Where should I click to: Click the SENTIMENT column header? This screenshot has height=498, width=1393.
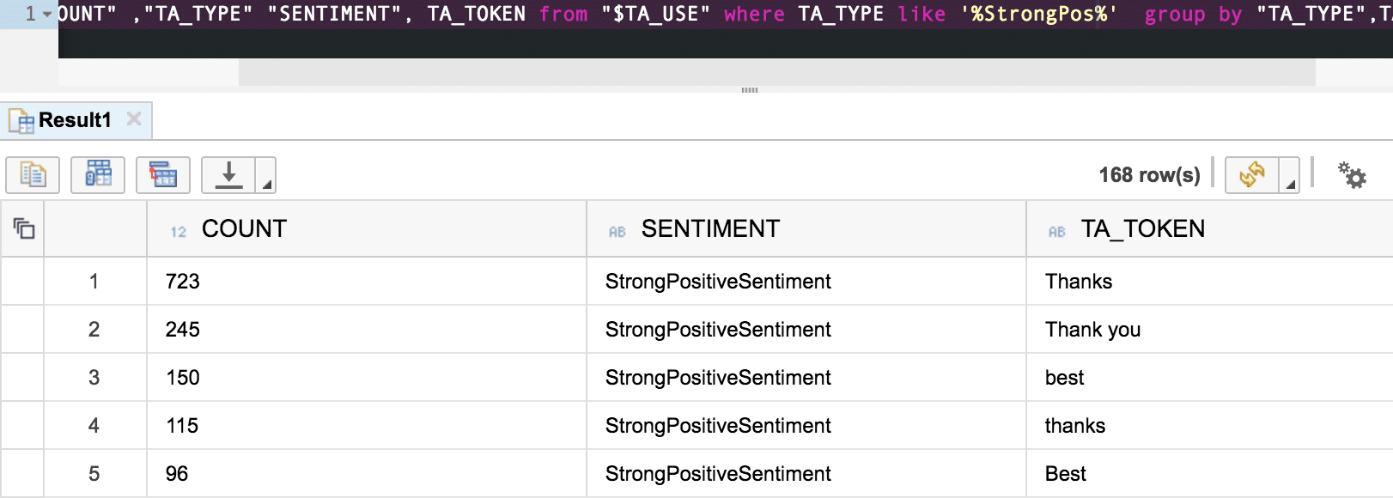click(x=710, y=228)
